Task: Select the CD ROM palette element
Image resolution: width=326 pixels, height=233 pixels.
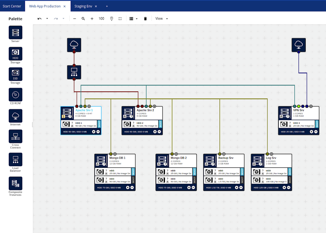Action: tap(15, 95)
